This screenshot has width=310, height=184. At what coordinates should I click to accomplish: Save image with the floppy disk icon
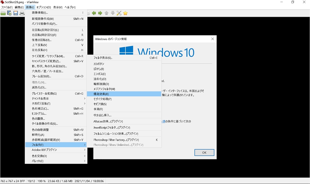16,13
